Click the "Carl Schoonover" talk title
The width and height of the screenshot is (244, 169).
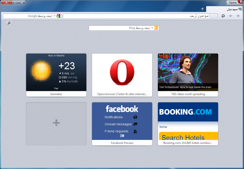(185, 87)
